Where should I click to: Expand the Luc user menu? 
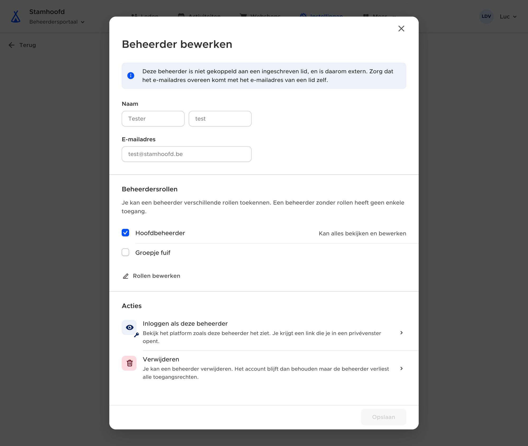[x=508, y=17]
